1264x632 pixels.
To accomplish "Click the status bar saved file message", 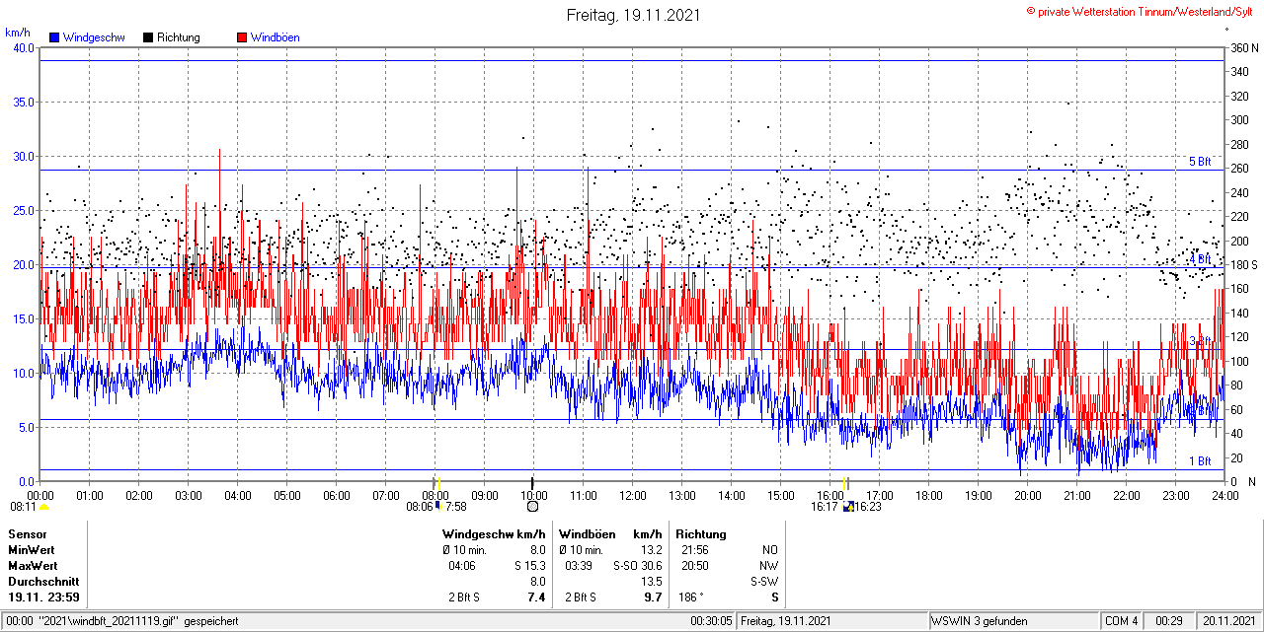I will tap(122, 621).
